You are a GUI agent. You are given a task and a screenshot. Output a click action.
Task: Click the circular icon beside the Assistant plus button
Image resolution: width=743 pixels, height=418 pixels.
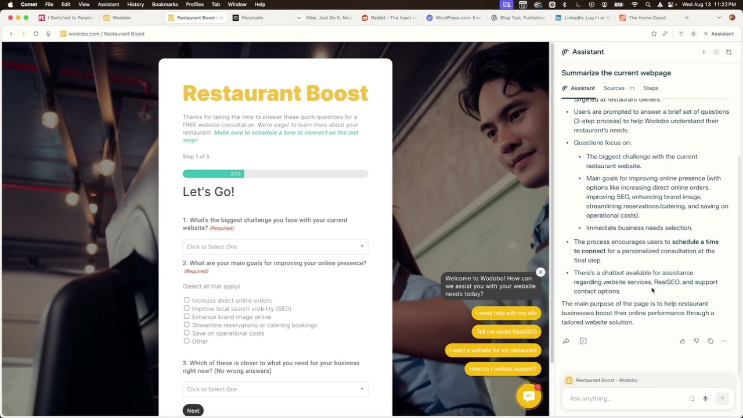(716, 52)
